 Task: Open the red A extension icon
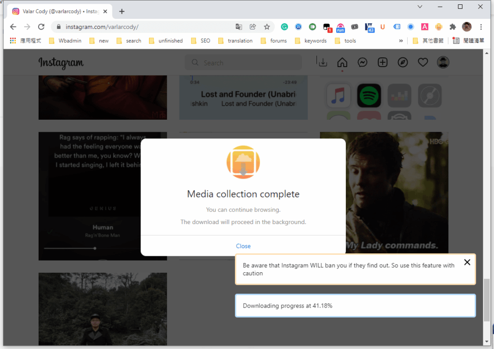[425, 27]
